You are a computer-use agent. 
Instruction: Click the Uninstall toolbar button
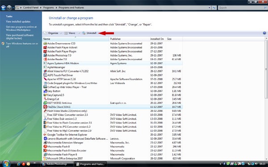point(89,33)
